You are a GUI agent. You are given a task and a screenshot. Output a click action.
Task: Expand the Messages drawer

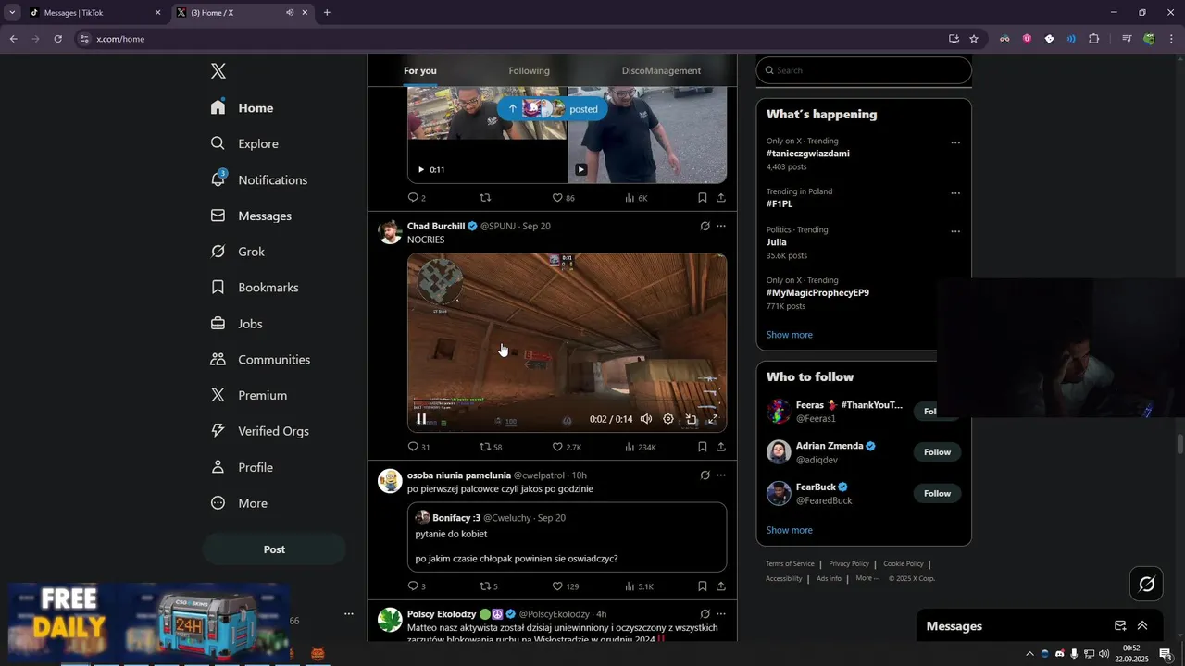pyautogui.click(x=1142, y=626)
